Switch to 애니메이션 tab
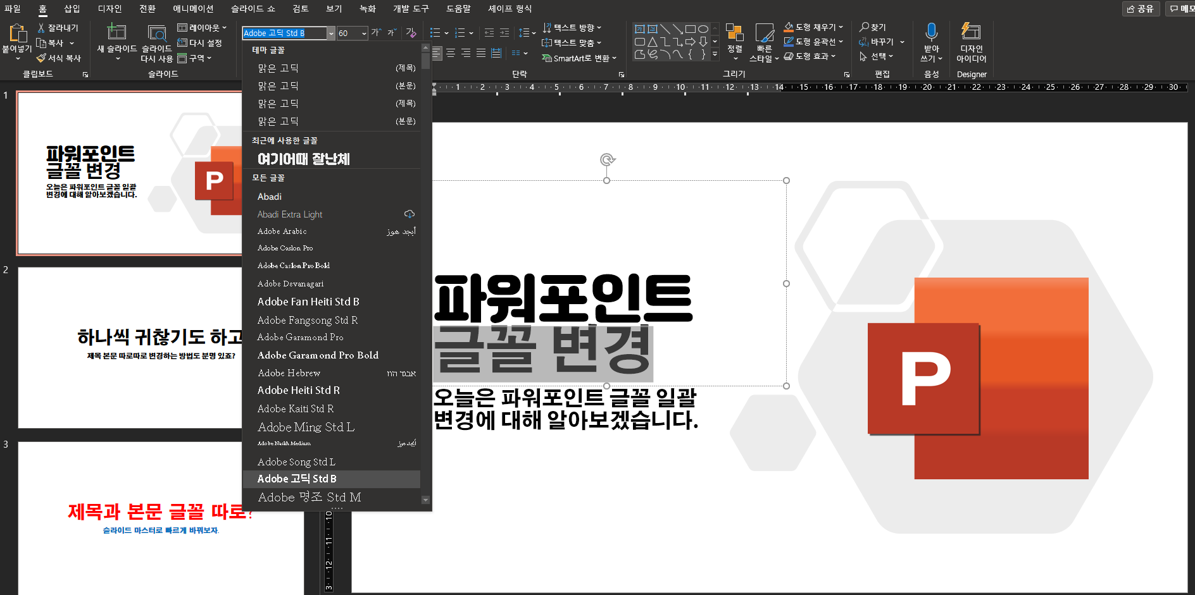The height and width of the screenshot is (595, 1195). tap(193, 8)
